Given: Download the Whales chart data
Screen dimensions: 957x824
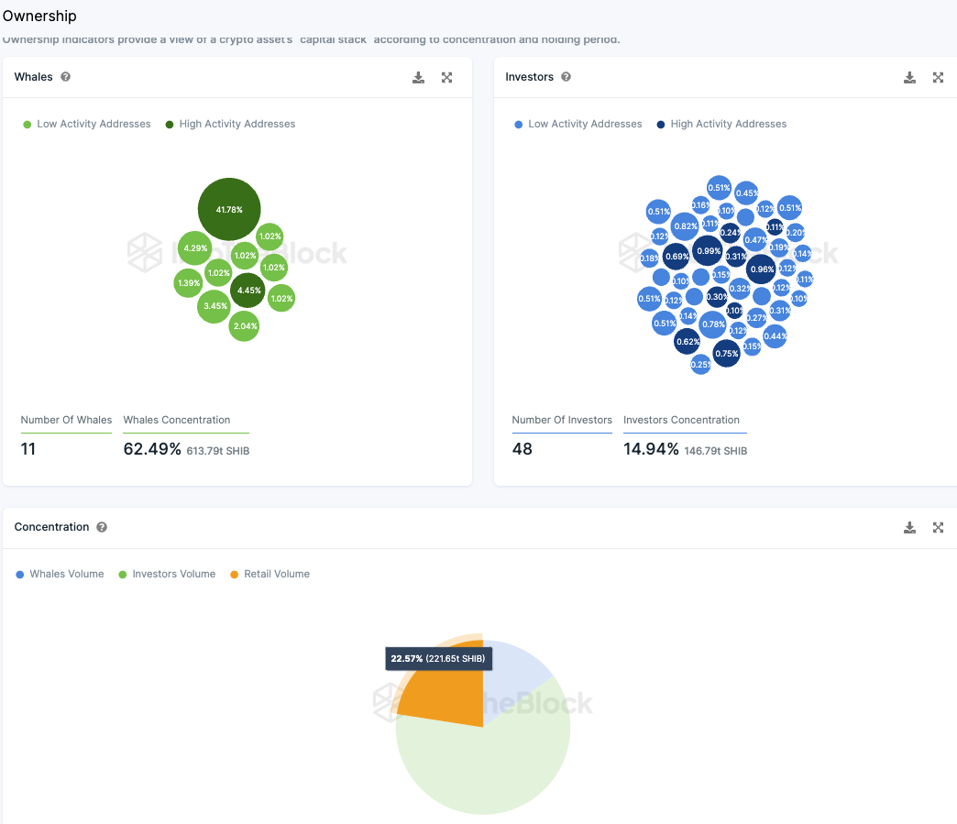Looking at the screenshot, I should point(418,78).
